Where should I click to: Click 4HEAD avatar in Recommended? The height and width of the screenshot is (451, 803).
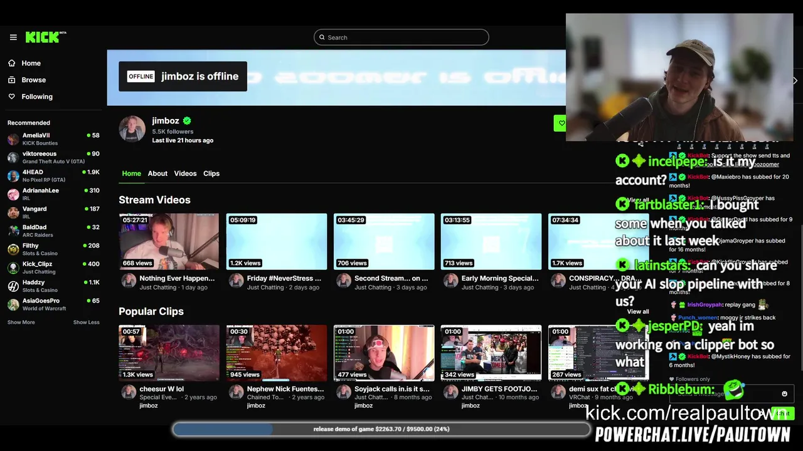13,176
